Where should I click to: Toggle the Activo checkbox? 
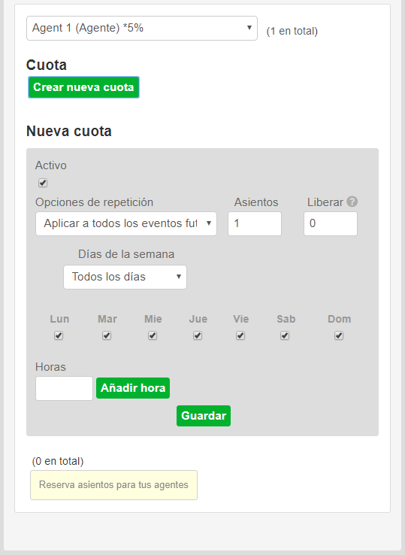[43, 183]
